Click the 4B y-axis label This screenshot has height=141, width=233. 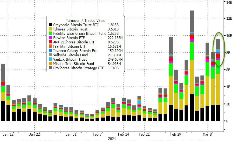(228, 87)
